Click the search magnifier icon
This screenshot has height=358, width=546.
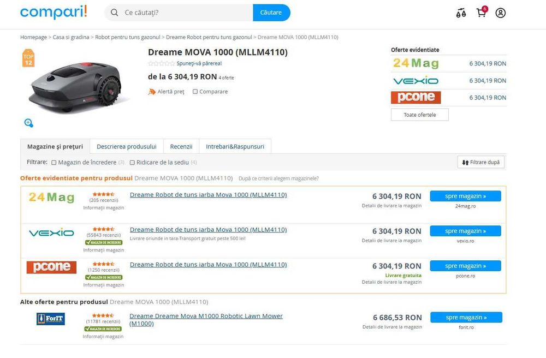pos(114,13)
